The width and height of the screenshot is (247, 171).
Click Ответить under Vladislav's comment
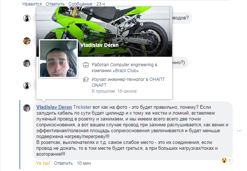[63, 163]
